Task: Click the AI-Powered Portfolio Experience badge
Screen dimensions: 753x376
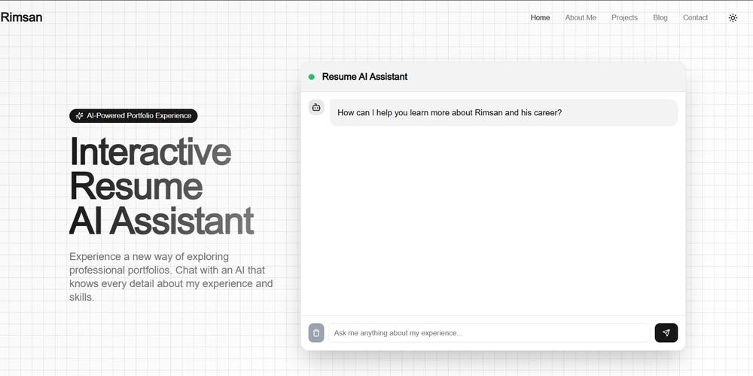Action: tap(133, 116)
